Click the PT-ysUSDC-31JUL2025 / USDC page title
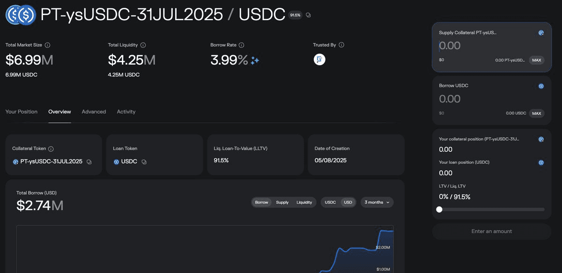 163,15
